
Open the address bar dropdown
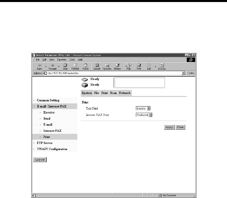183,73
